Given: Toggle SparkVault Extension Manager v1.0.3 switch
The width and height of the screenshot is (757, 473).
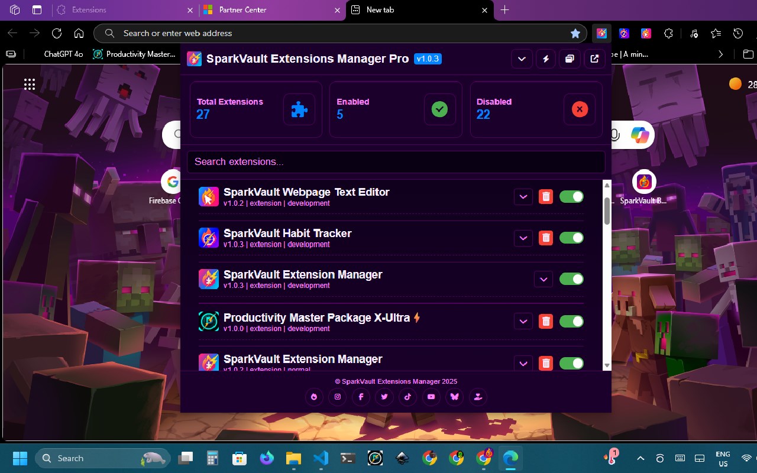Looking at the screenshot, I should 571,279.
